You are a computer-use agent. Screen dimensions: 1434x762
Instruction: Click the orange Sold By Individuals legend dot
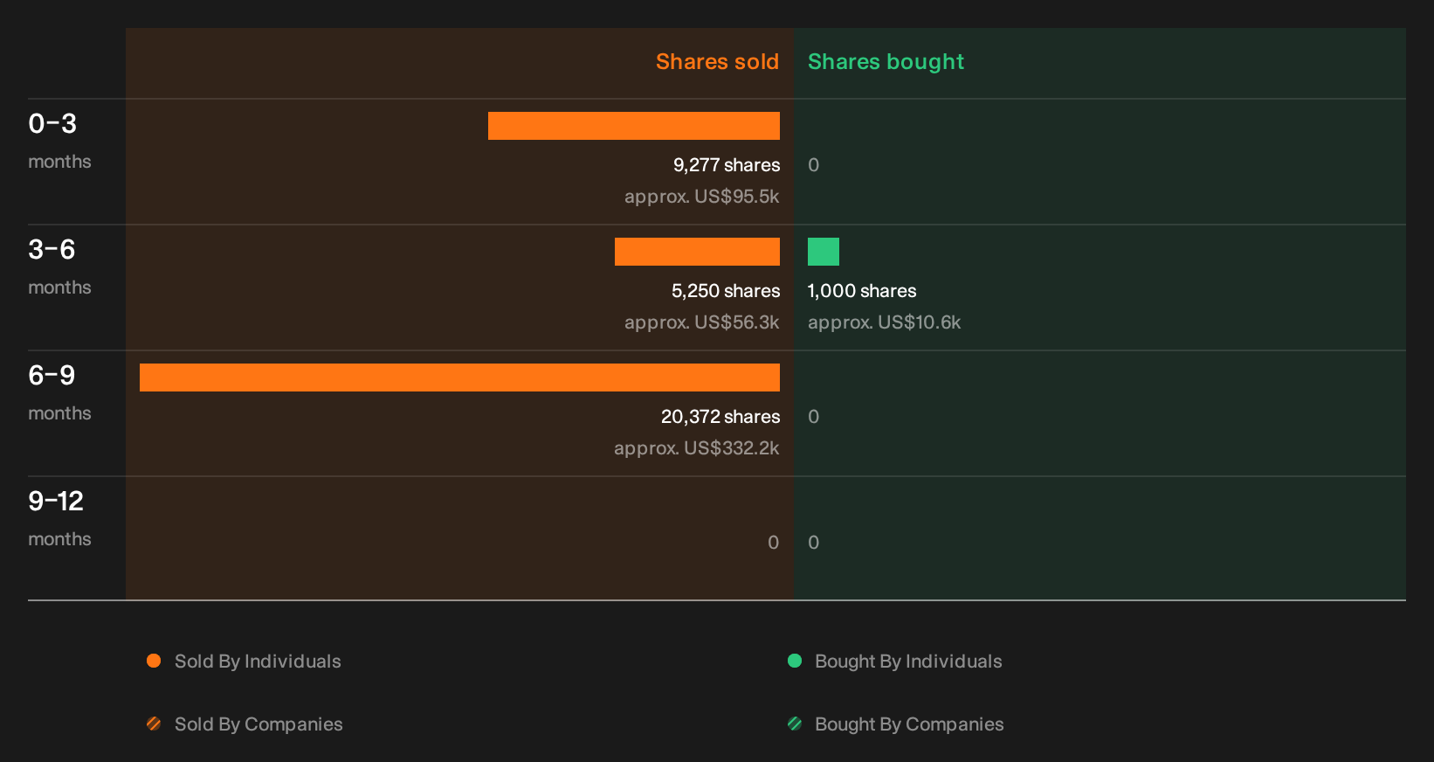click(154, 661)
